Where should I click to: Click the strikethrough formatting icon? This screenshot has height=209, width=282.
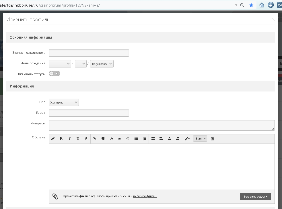(86, 139)
